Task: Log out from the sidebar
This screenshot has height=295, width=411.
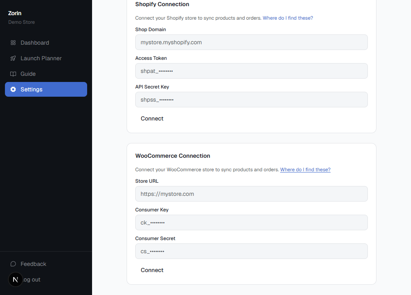Action: pos(46,279)
